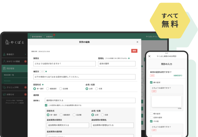Select top 記述欄 radio under main 回答形式
The width and height of the screenshot is (198, 137).
(x=61, y=89)
